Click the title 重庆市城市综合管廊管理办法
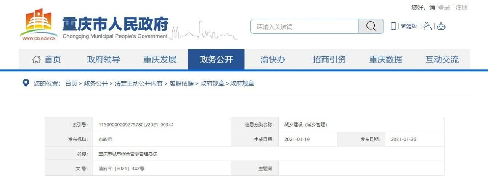The image size is (488, 184). [128, 154]
